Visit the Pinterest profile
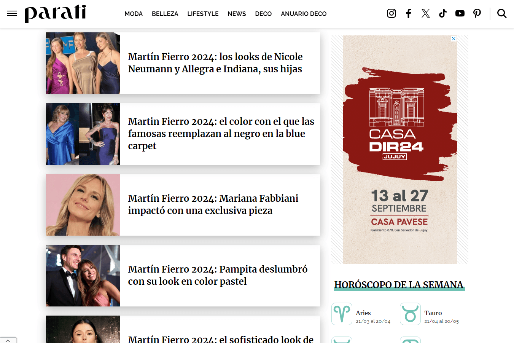This screenshot has height=343, width=514. (477, 14)
